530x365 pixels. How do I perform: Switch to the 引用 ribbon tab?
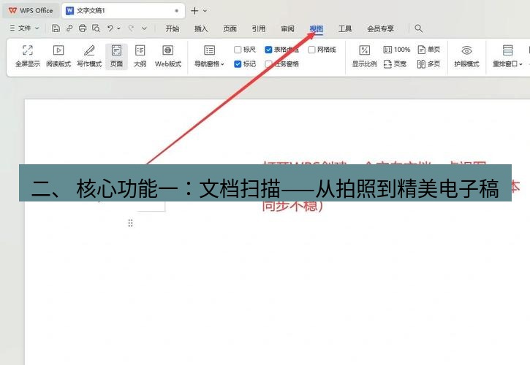259,28
